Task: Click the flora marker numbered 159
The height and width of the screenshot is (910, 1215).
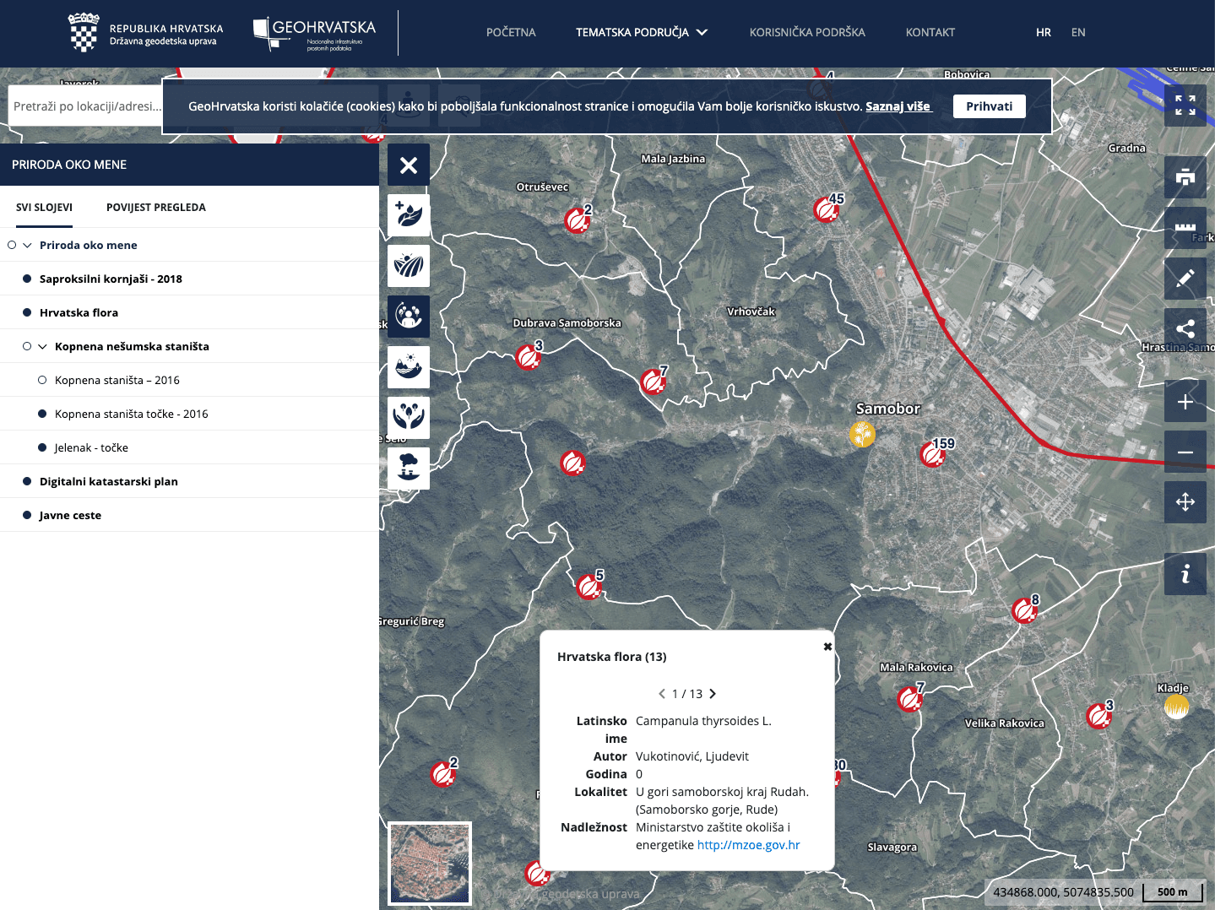Action: point(934,454)
